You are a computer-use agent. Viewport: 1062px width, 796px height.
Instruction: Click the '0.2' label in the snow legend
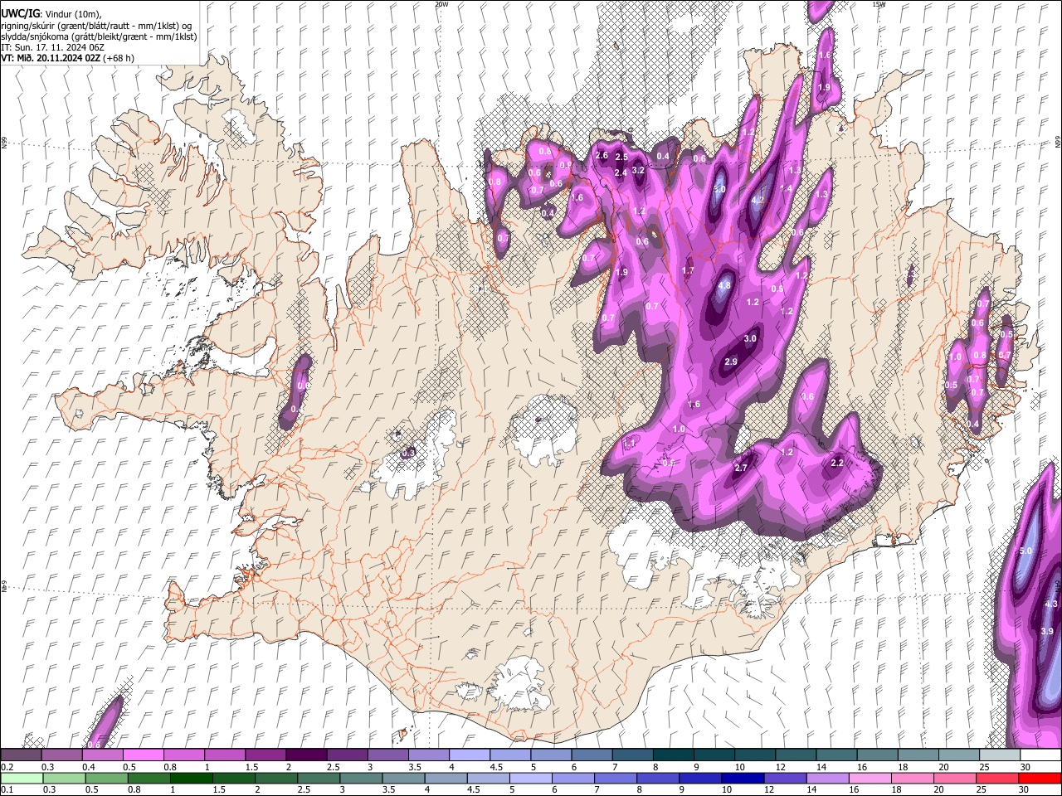click(7, 767)
